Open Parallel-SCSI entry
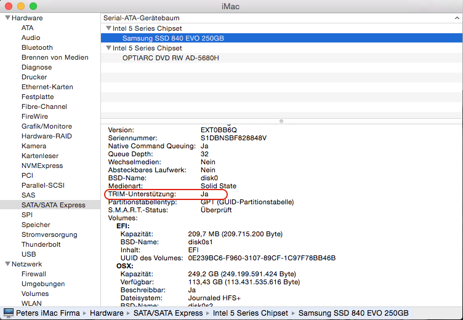 43,185
